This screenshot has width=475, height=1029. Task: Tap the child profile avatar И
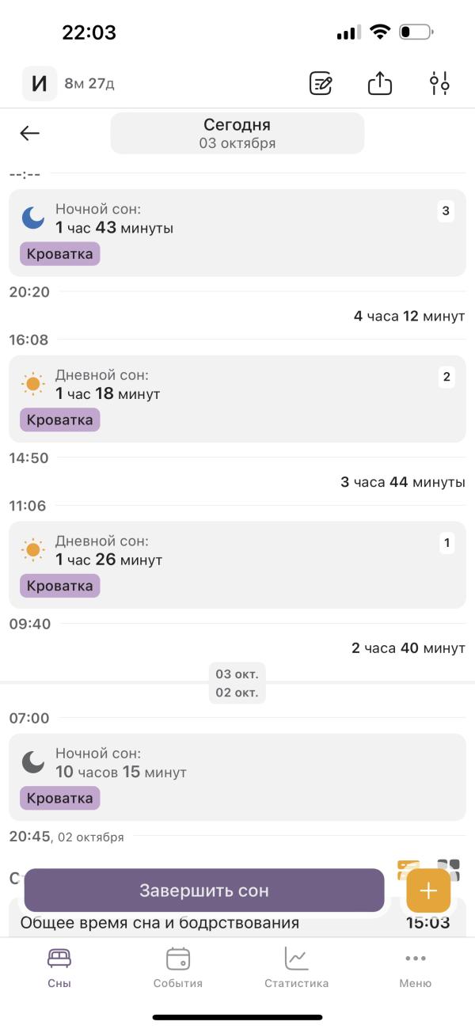click(x=40, y=83)
